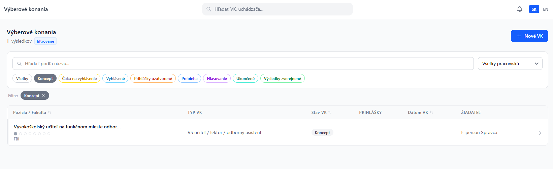Click the Koncept status badge in the row
This screenshot has height=169, width=553.
322,133
